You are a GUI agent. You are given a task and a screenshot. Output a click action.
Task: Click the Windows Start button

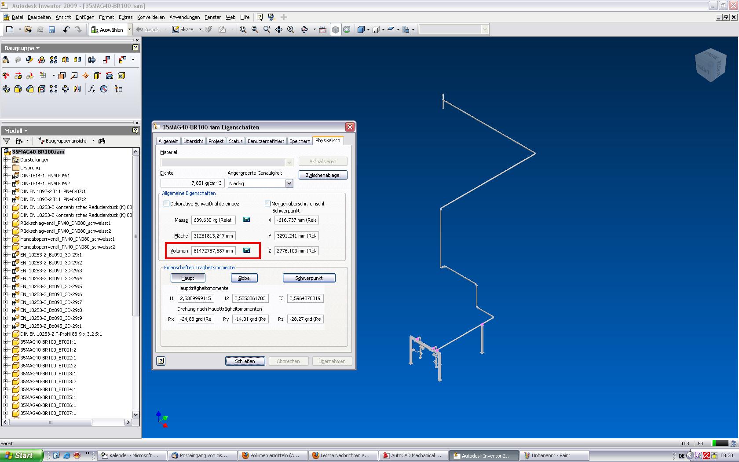coord(21,455)
